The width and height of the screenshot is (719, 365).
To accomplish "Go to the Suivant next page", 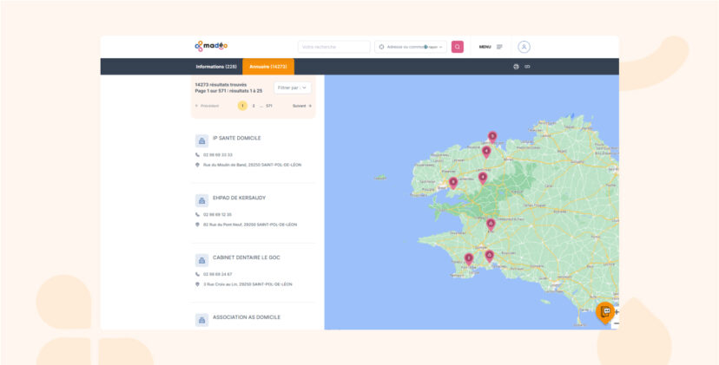I will [301, 106].
